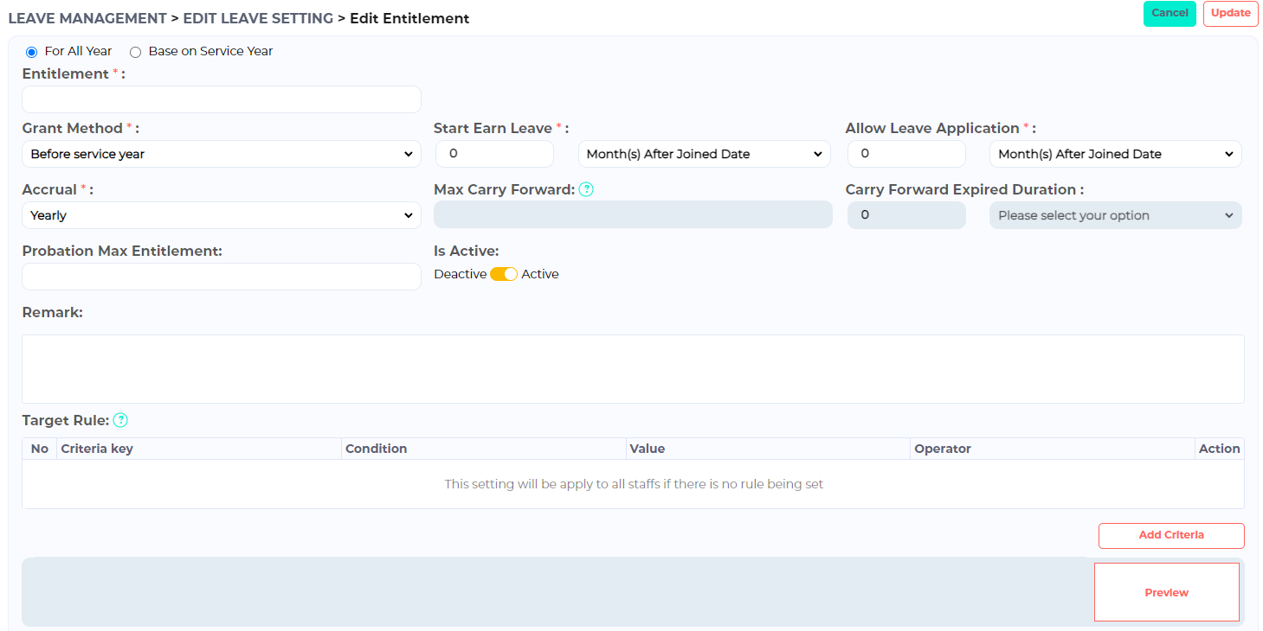The height and width of the screenshot is (631, 1263).
Task: Click the Action column header
Action: (1220, 449)
